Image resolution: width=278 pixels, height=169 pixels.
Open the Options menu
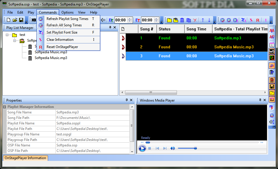(67, 12)
